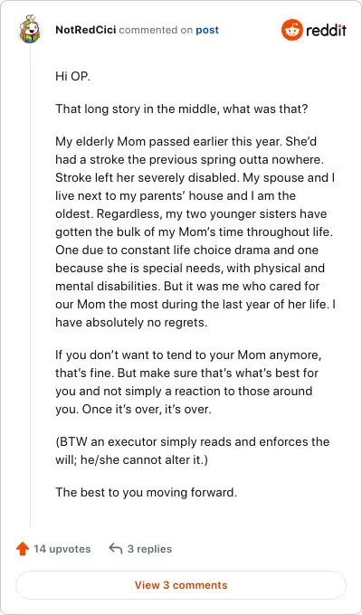Click the reply arrow icon
This screenshot has width=362, height=615.
pyautogui.click(x=116, y=549)
